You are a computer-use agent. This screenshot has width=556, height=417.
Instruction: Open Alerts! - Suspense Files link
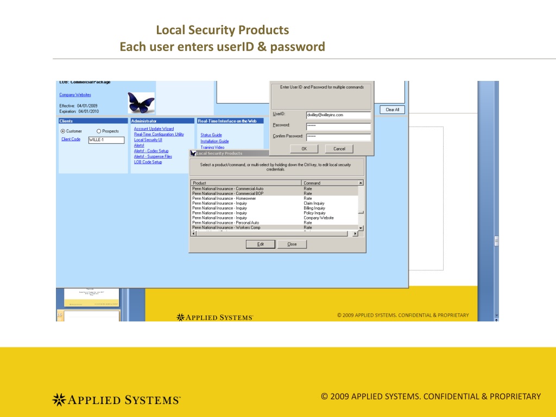[153, 156]
